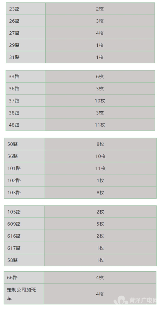The height and width of the screenshot is (310, 161).
Task: Click the 5枚 count for 609路
Action: point(100,224)
